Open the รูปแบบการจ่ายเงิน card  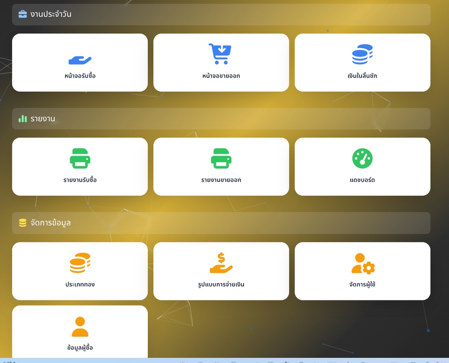221,271
